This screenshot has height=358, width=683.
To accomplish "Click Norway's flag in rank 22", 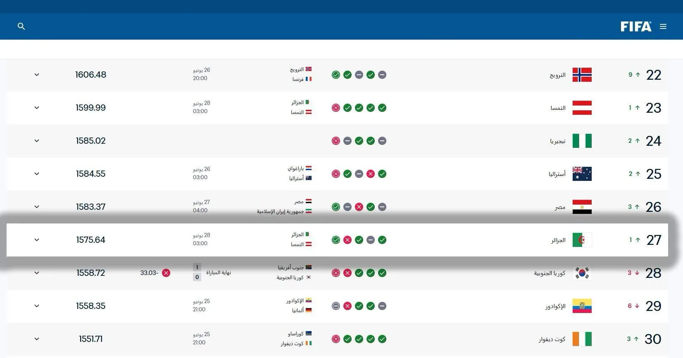I will tap(582, 75).
